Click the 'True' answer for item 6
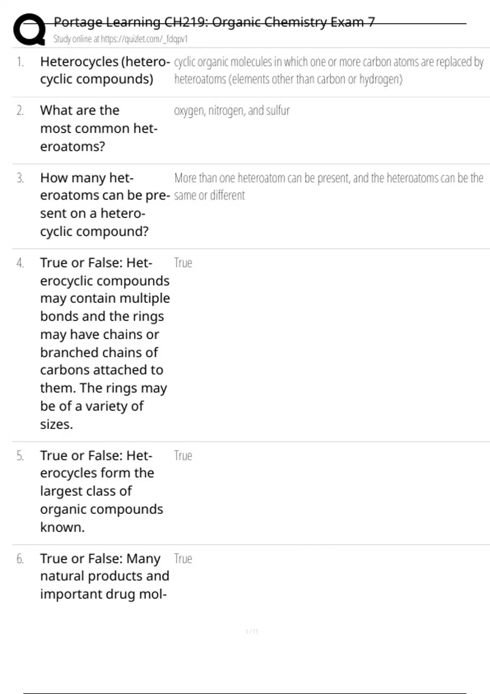 (x=183, y=558)
